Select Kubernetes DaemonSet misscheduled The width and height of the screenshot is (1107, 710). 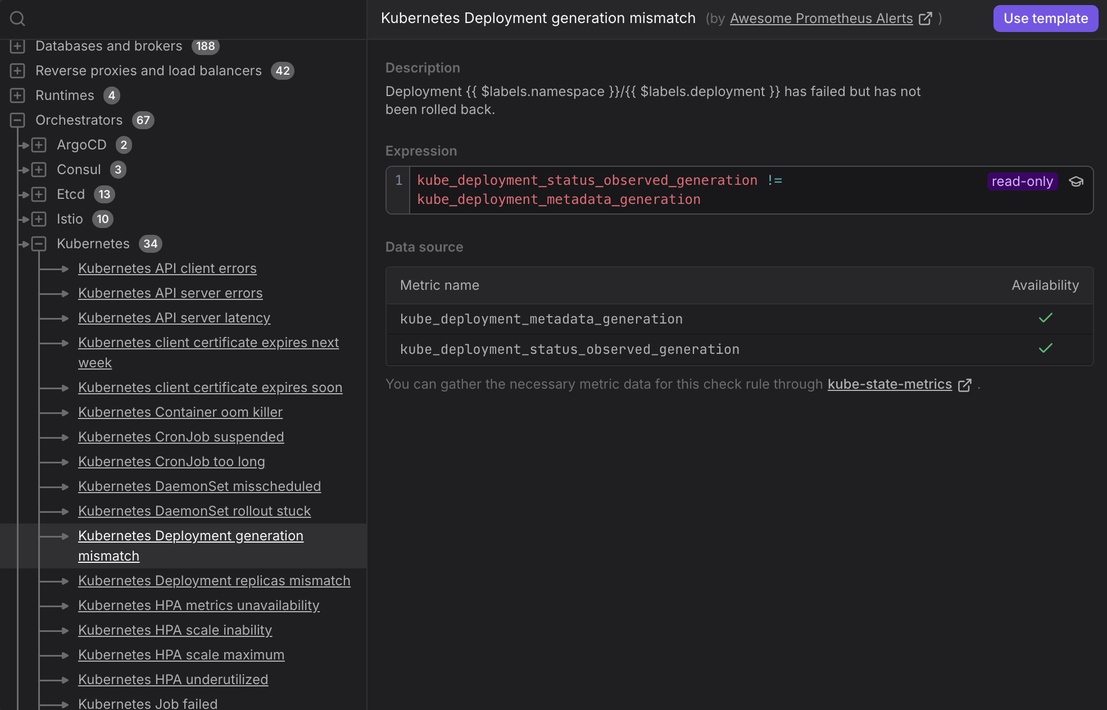199,486
